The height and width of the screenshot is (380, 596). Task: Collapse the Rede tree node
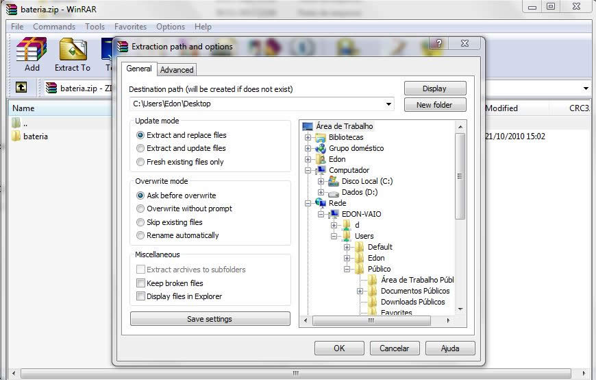(308, 203)
